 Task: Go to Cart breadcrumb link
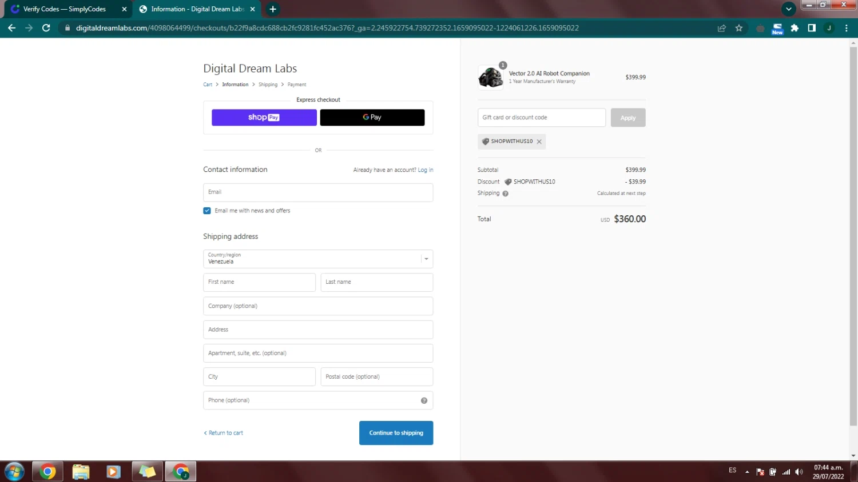[208, 85]
